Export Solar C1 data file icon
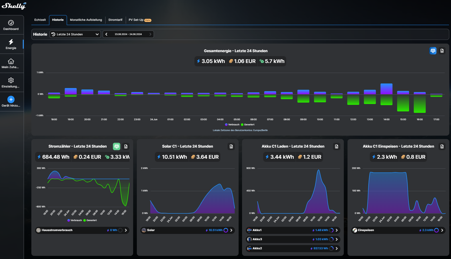This screenshot has width=451, height=259. pyautogui.click(x=231, y=146)
